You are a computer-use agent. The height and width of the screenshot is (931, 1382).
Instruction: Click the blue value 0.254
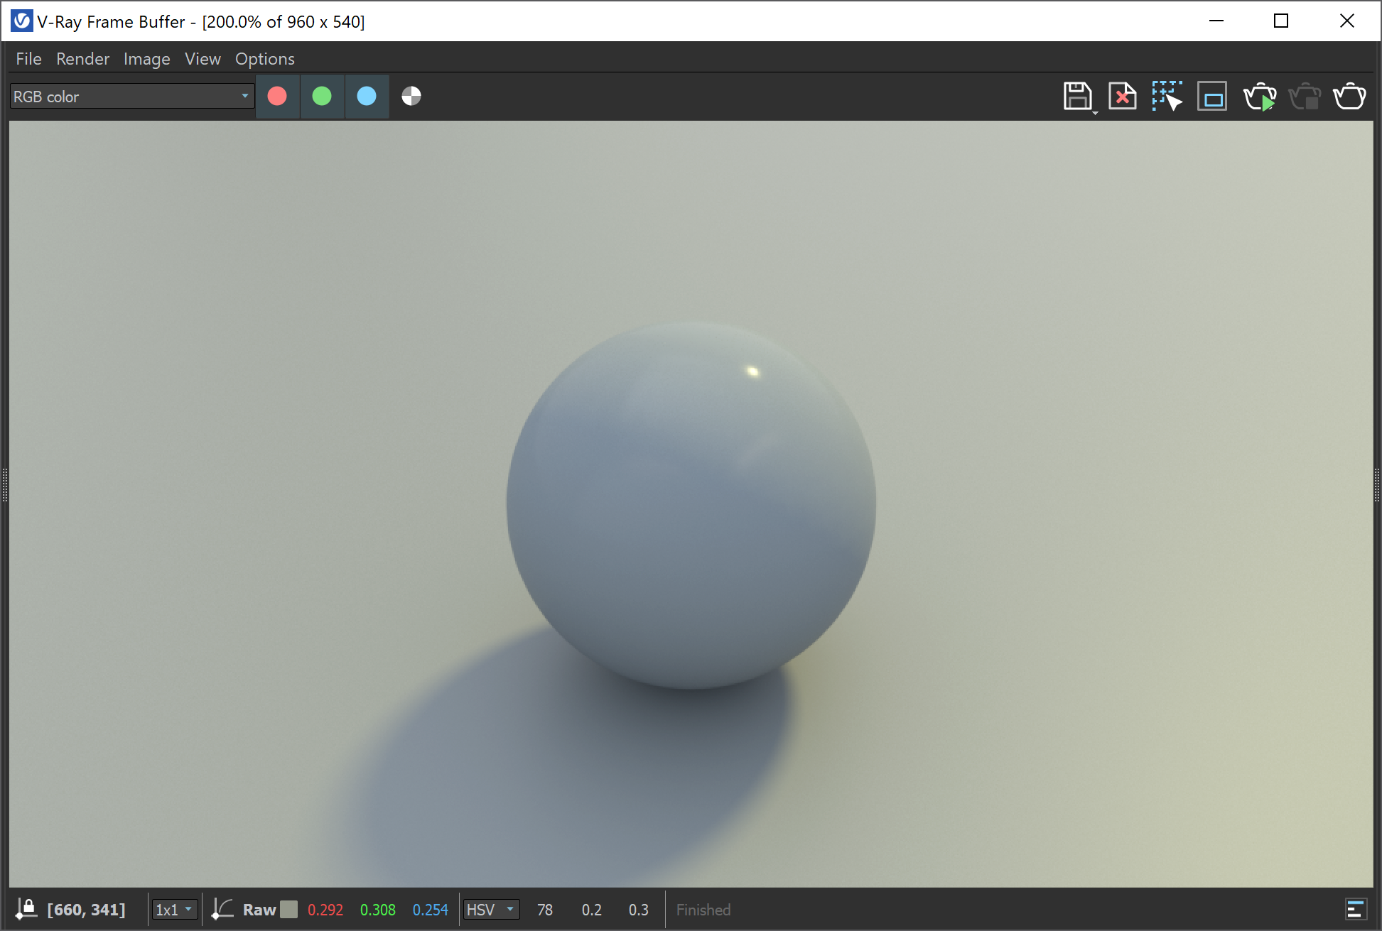[431, 910]
